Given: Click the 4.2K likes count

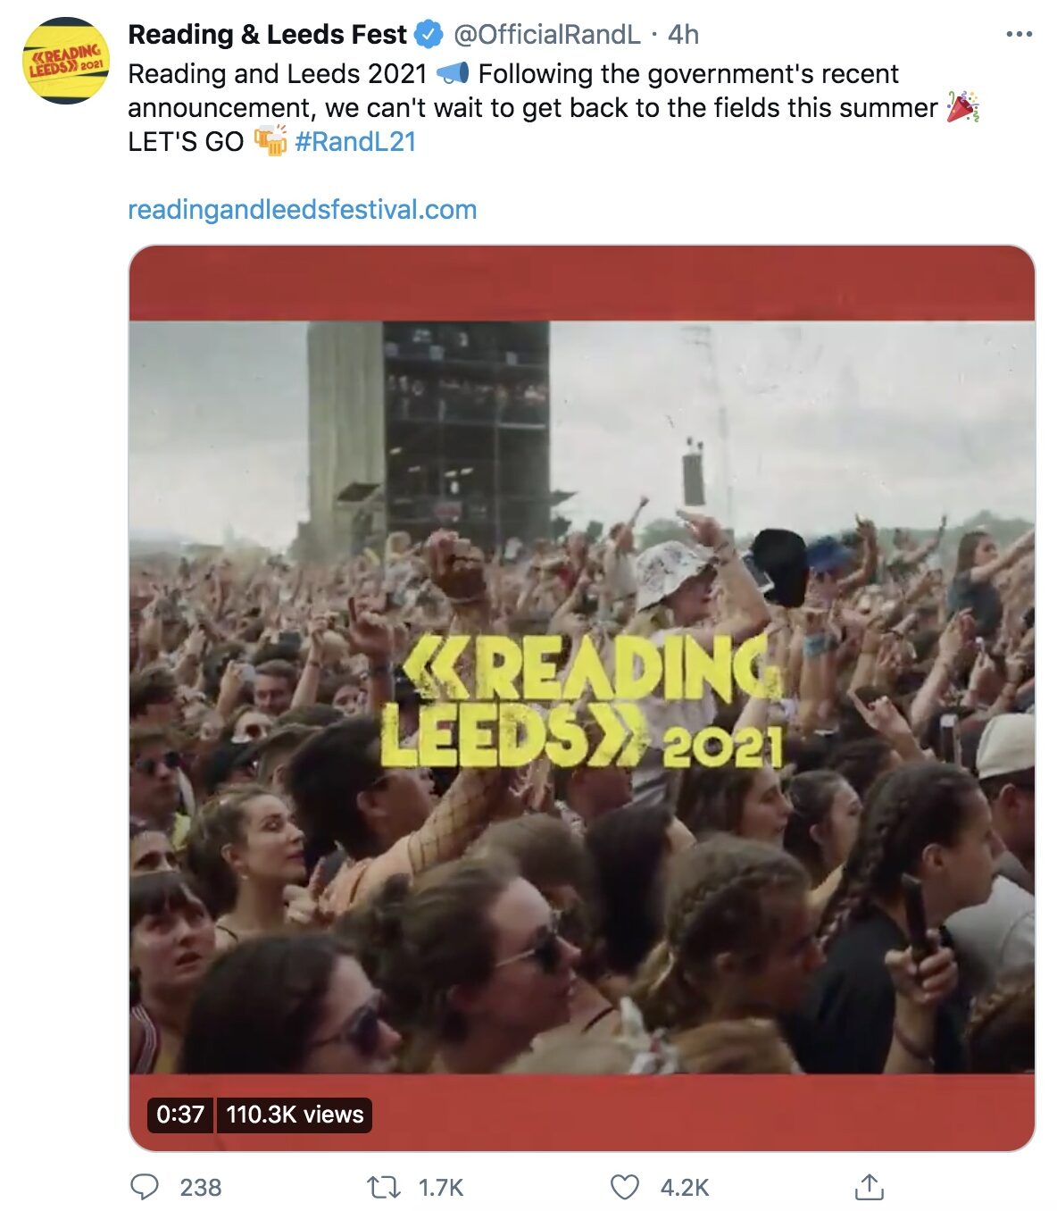Looking at the screenshot, I should 684,1187.
